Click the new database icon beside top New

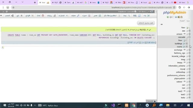[x=187, y=28]
